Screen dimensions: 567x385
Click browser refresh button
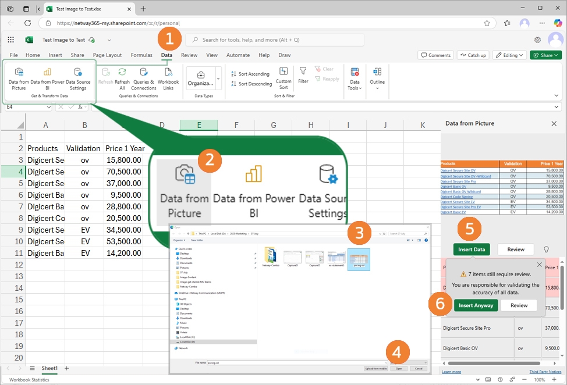tap(27, 23)
